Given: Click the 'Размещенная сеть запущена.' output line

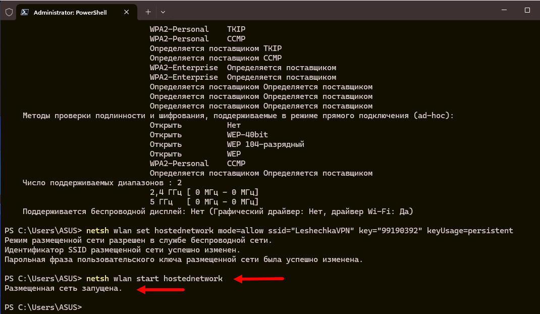Looking at the screenshot, I should point(63,289).
